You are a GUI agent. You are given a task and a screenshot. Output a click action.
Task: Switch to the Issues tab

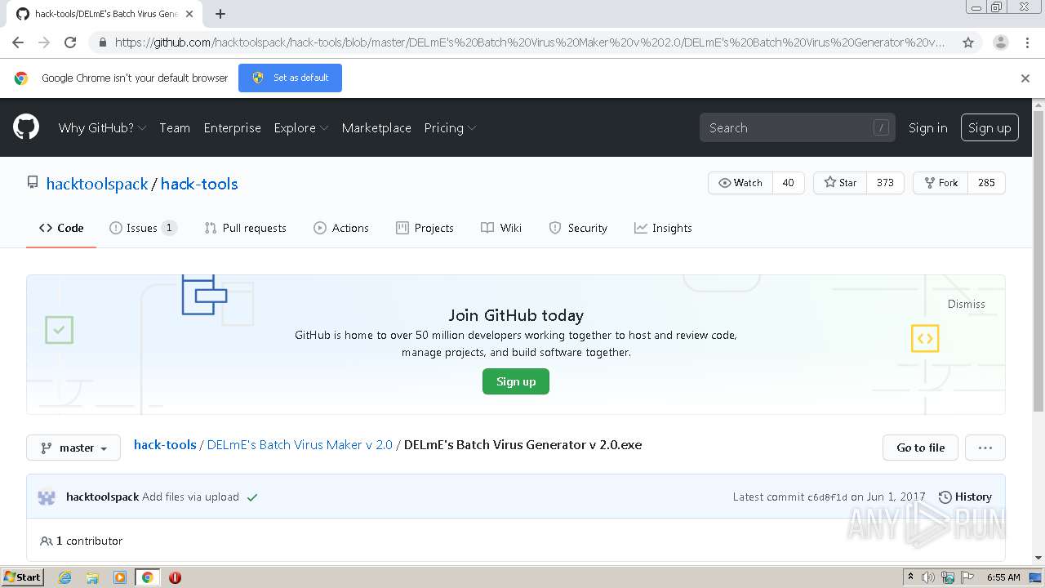(x=143, y=228)
